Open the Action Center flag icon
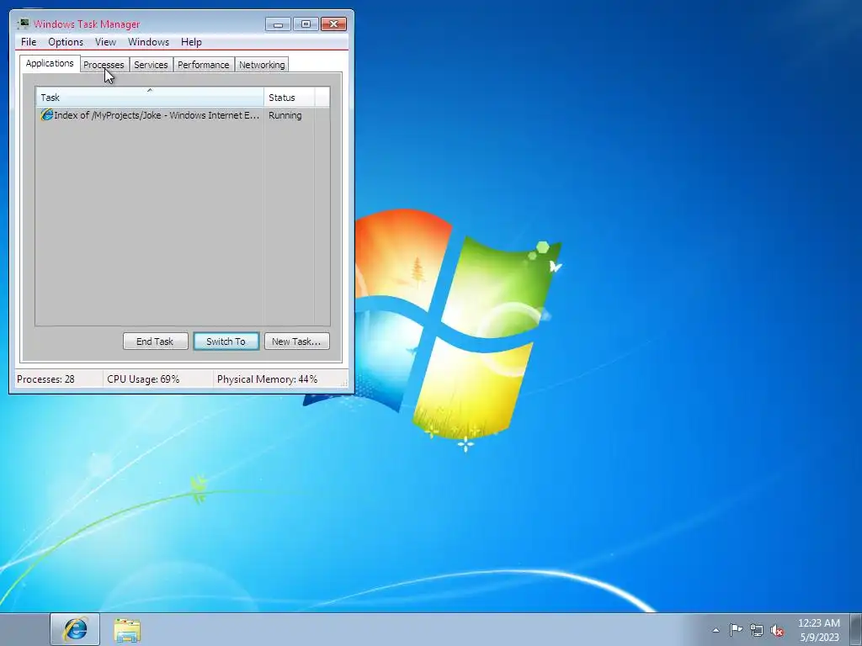The height and width of the screenshot is (646, 862). click(x=736, y=629)
